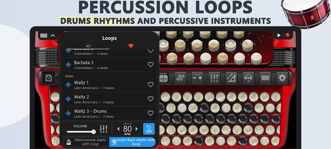Collapse the top bar using the up chevron
The width and height of the screenshot is (331, 149).
(53, 36)
